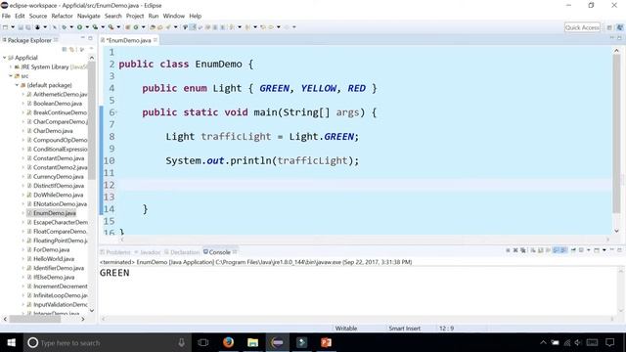Open the Display Selected Console dropdown
The height and width of the screenshot is (352, 626).
click(589, 250)
